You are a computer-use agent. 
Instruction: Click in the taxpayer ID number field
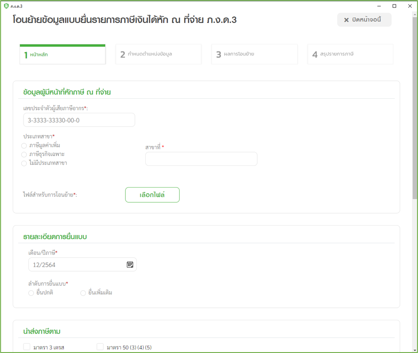pyautogui.click(x=79, y=120)
